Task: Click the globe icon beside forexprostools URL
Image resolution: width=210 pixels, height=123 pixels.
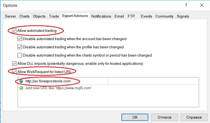Action: [x=21, y=81]
